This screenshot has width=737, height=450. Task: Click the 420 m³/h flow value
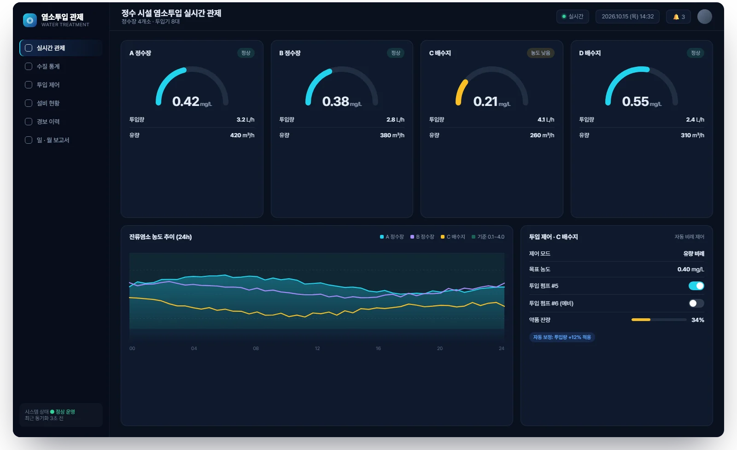coord(242,135)
